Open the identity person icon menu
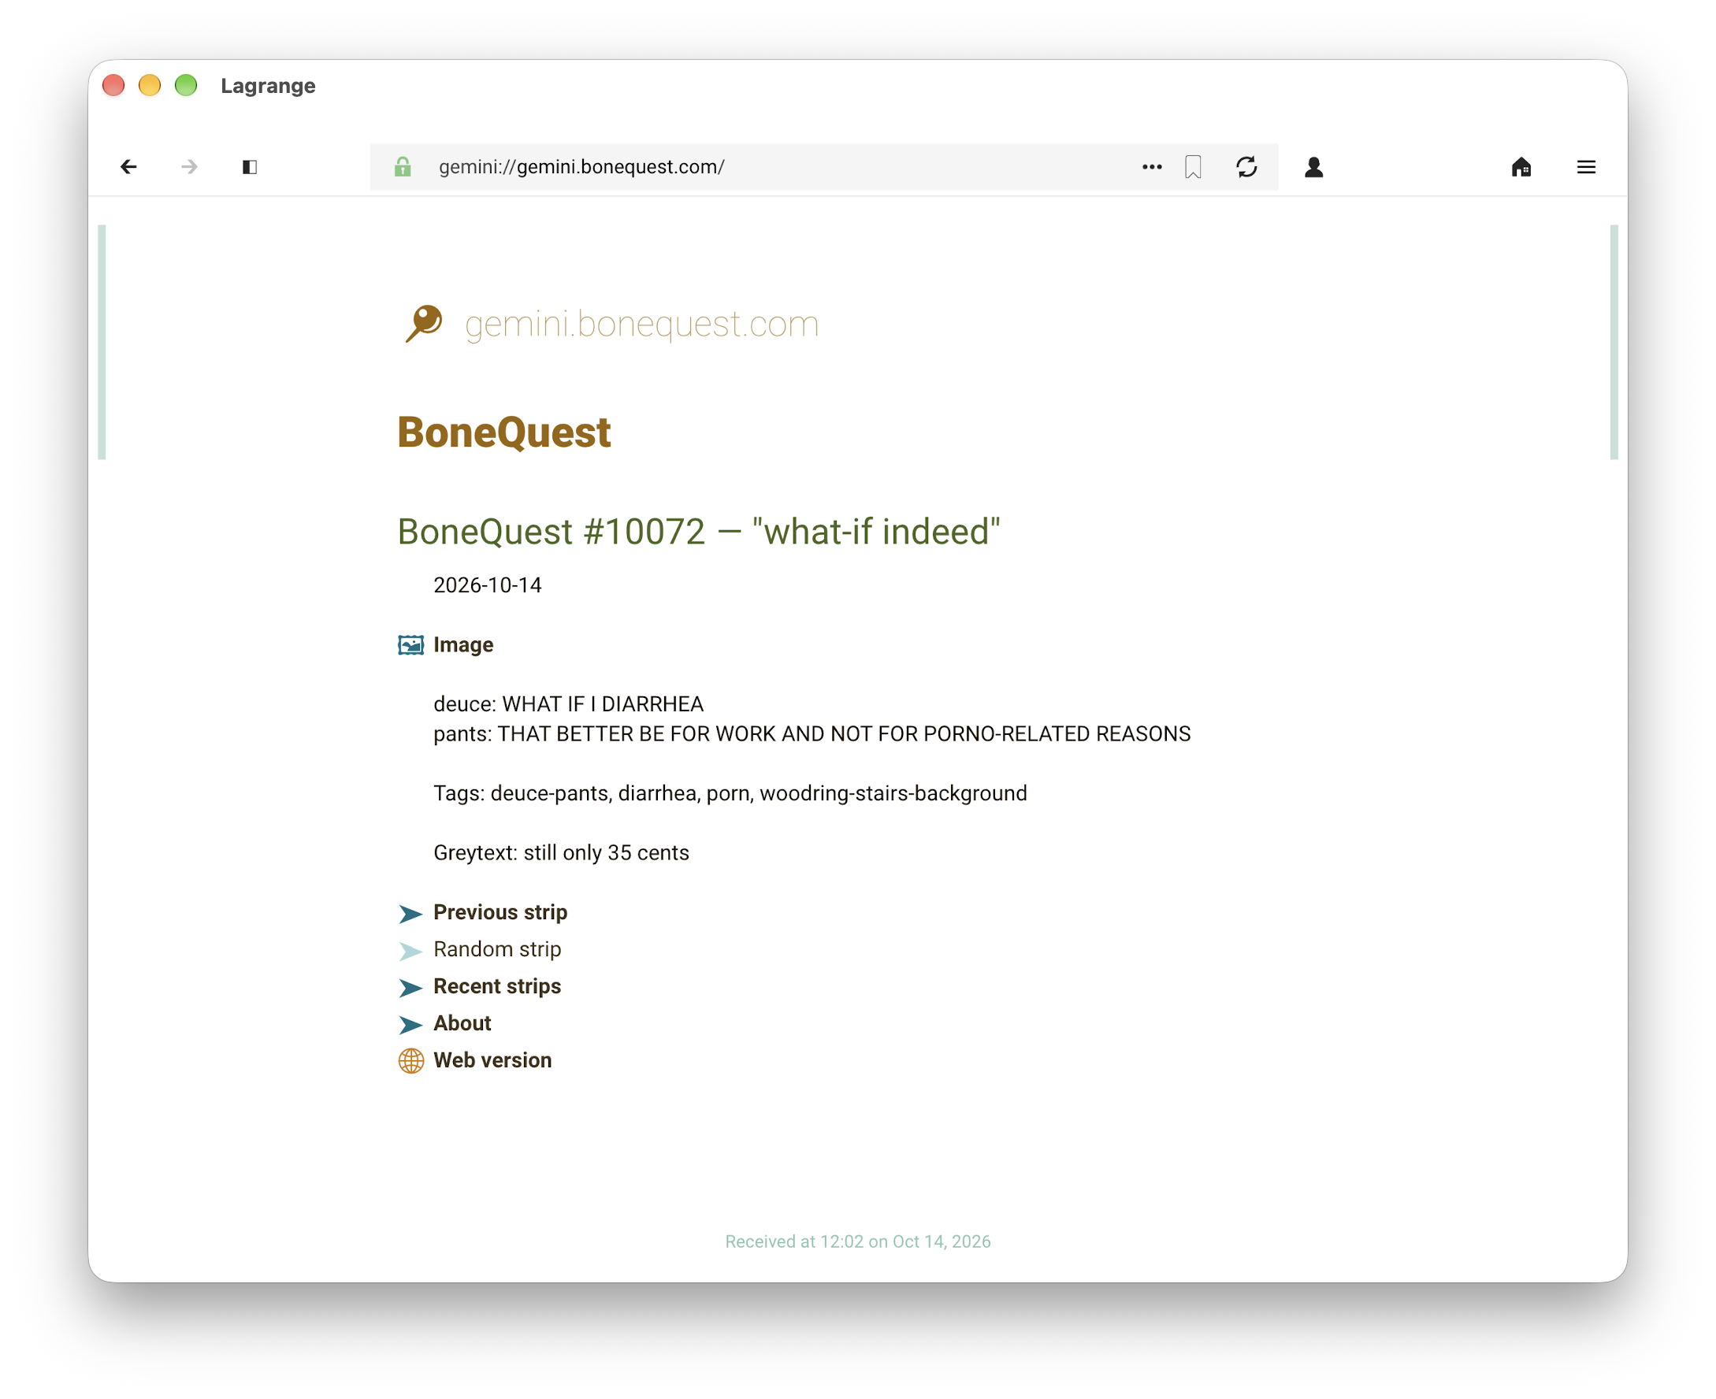 click(x=1314, y=167)
